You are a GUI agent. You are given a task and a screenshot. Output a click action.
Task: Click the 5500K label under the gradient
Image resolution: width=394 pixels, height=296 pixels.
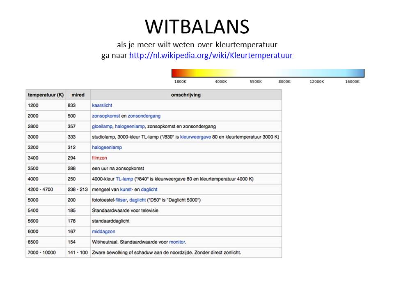click(x=256, y=81)
